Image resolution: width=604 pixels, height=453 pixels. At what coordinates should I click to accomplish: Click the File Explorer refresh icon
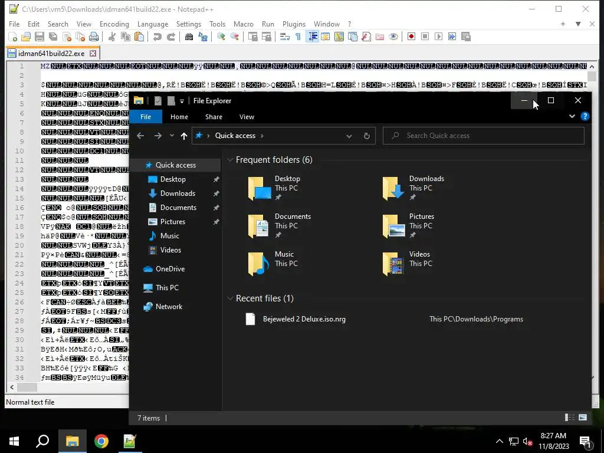367,136
